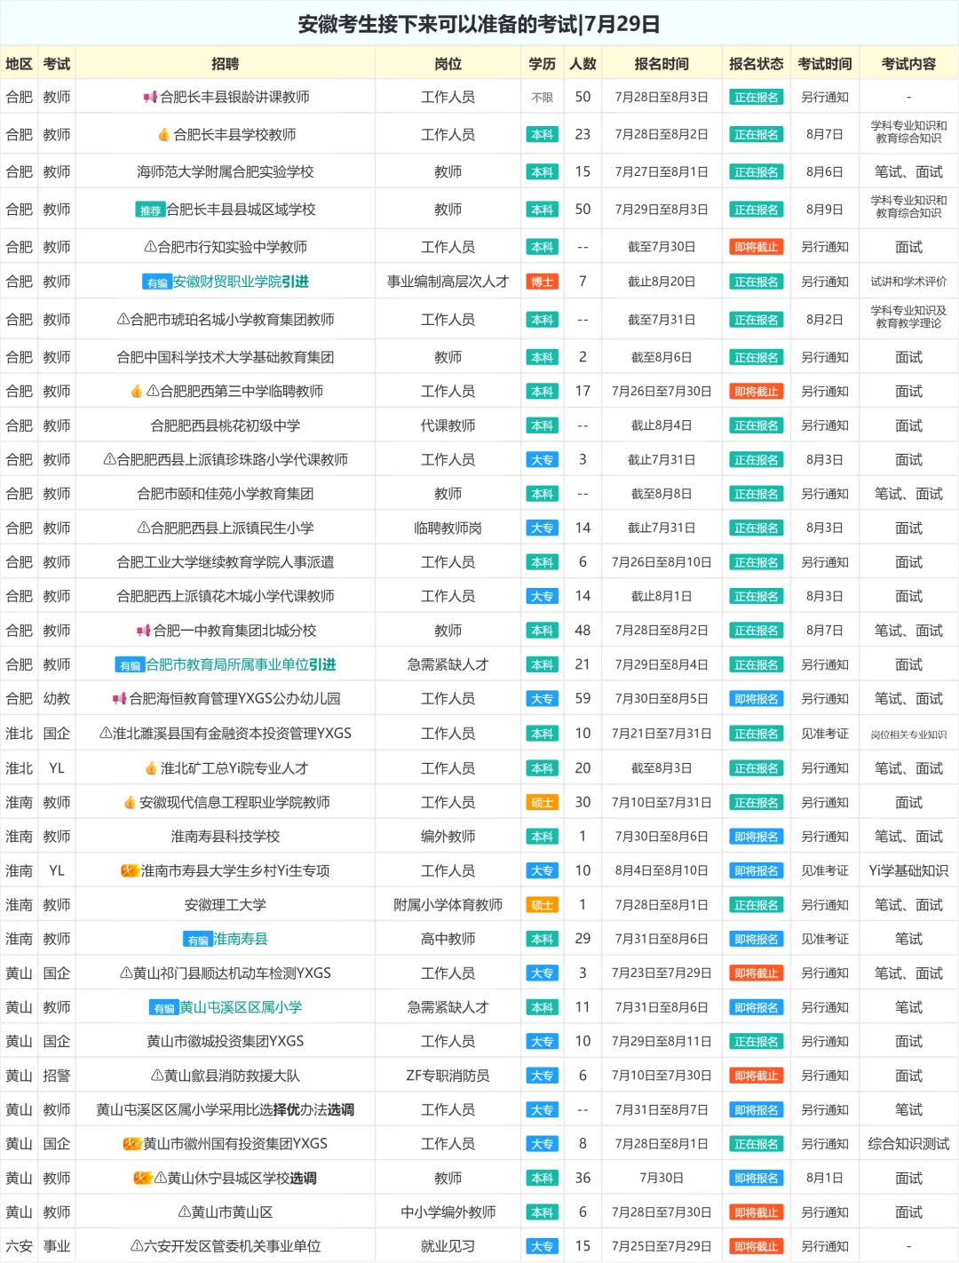
Task: Click 代课教师 position cell
Action: point(448,425)
